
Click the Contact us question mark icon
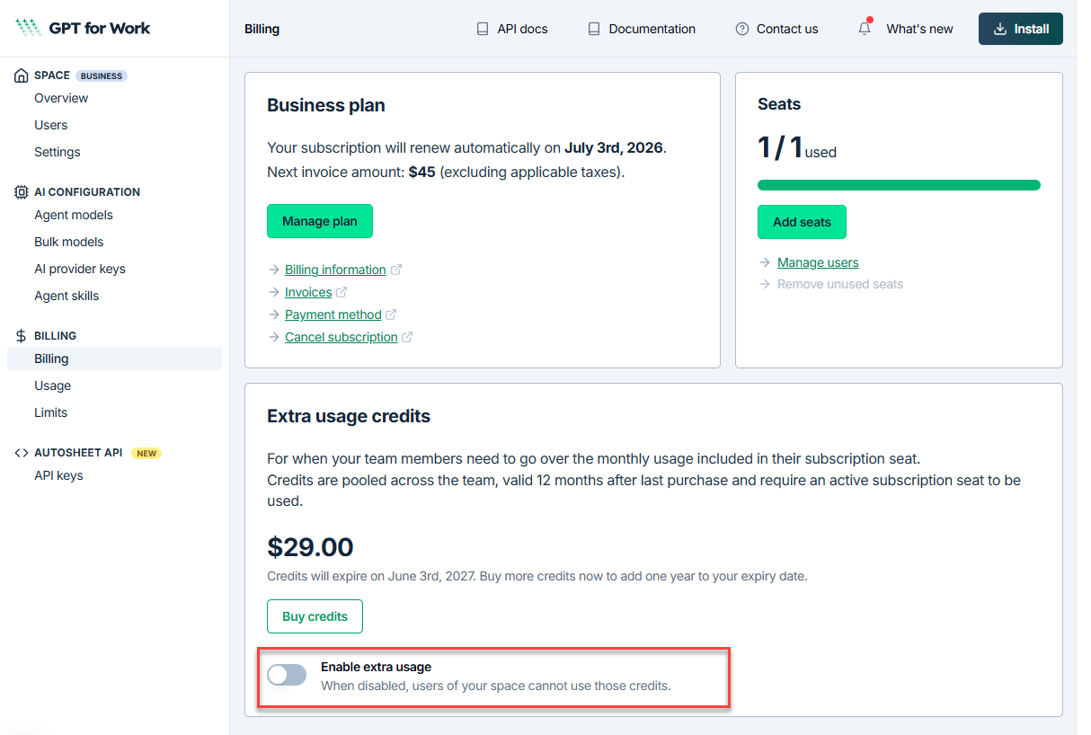pyautogui.click(x=742, y=29)
